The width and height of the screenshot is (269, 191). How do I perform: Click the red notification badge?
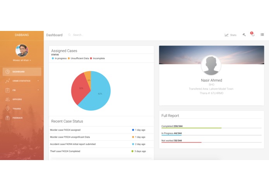[252, 33]
